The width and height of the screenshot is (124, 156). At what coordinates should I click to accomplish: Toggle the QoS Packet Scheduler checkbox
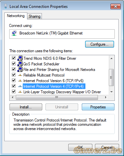pyautogui.click(x=14, y=63)
